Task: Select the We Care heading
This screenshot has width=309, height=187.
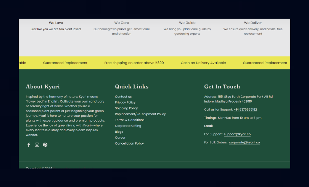Action: [x=122, y=23]
